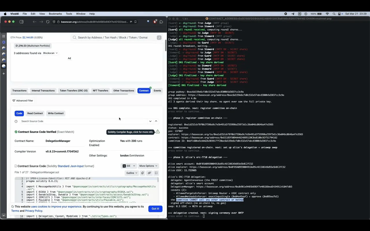Open the Terms link in cookie banner
Screen dimensions: 370x231
tap(15, 211)
